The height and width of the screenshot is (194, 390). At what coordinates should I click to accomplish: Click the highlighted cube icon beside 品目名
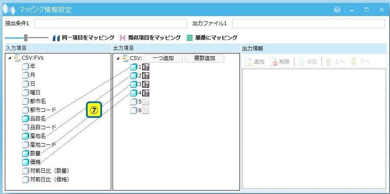pos(26,119)
